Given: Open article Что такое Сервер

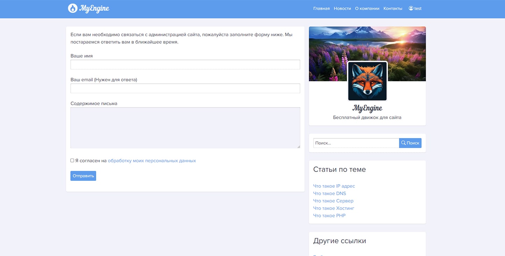Looking at the screenshot, I should [x=333, y=201].
